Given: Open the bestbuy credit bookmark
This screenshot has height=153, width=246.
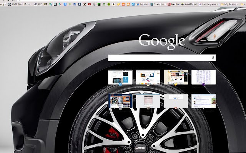Looking at the screenshot, I should [x=208, y=4].
